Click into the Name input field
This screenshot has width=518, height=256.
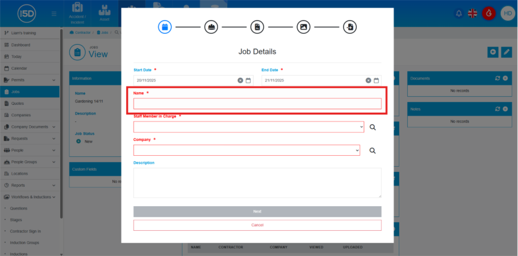[257, 104]
